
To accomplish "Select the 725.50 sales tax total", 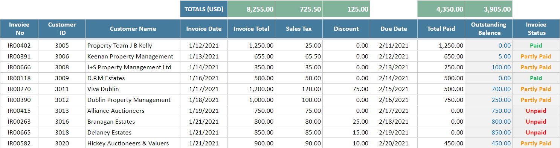I will [x=299, y=9].
